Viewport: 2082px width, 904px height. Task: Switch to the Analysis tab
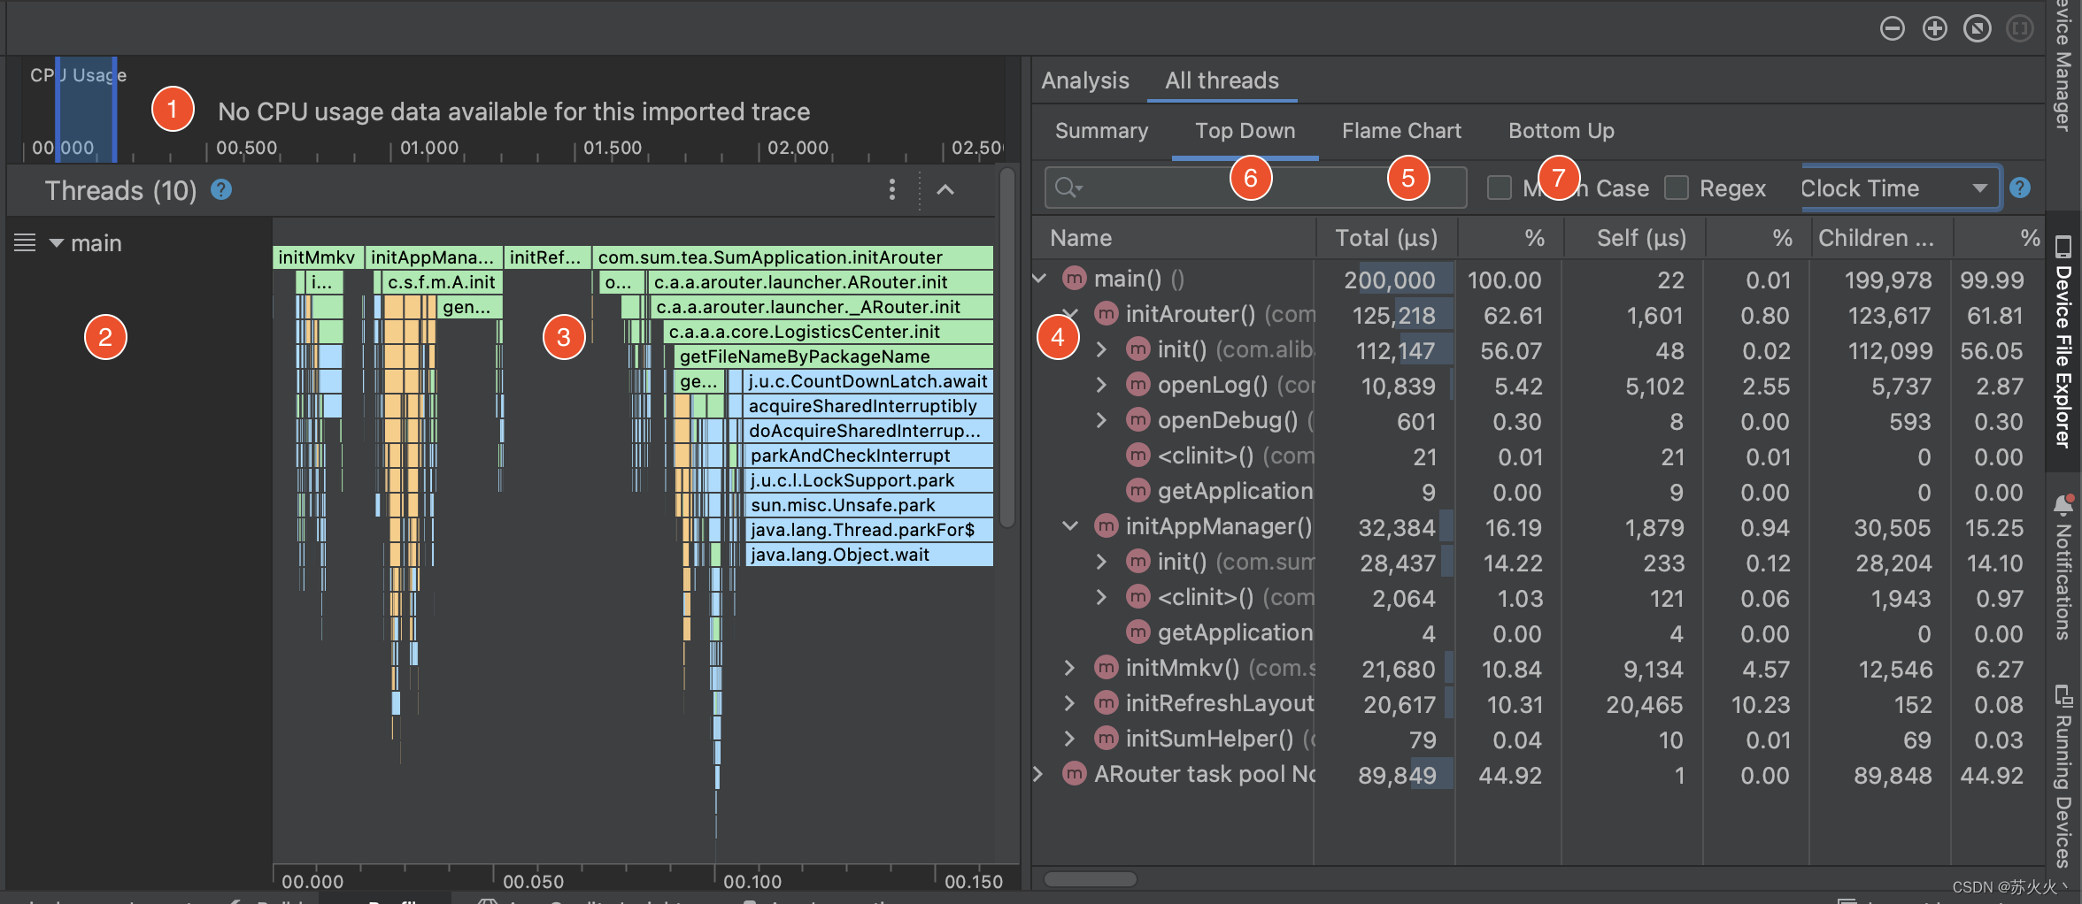[1085, 80]
